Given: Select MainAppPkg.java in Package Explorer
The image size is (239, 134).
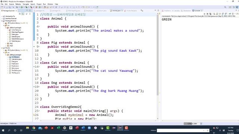Looking at the screenshot, I should [17, 32].
